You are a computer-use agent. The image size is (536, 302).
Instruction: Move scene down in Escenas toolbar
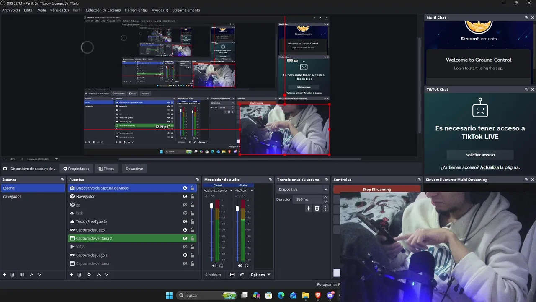point(39,275)
